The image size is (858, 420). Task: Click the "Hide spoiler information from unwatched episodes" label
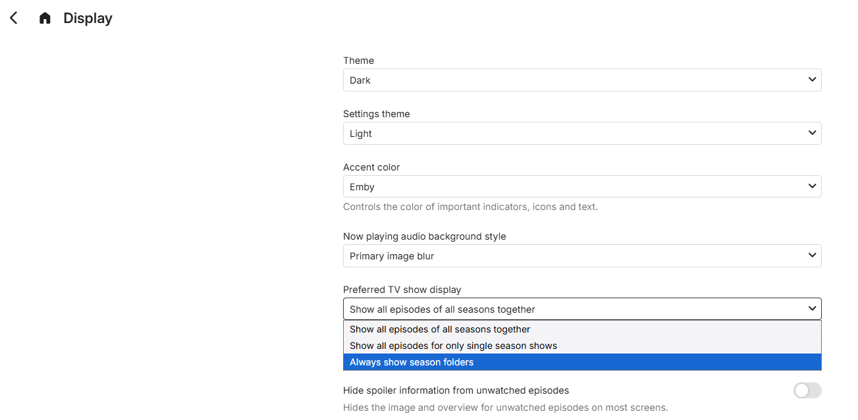click(456, 390)
